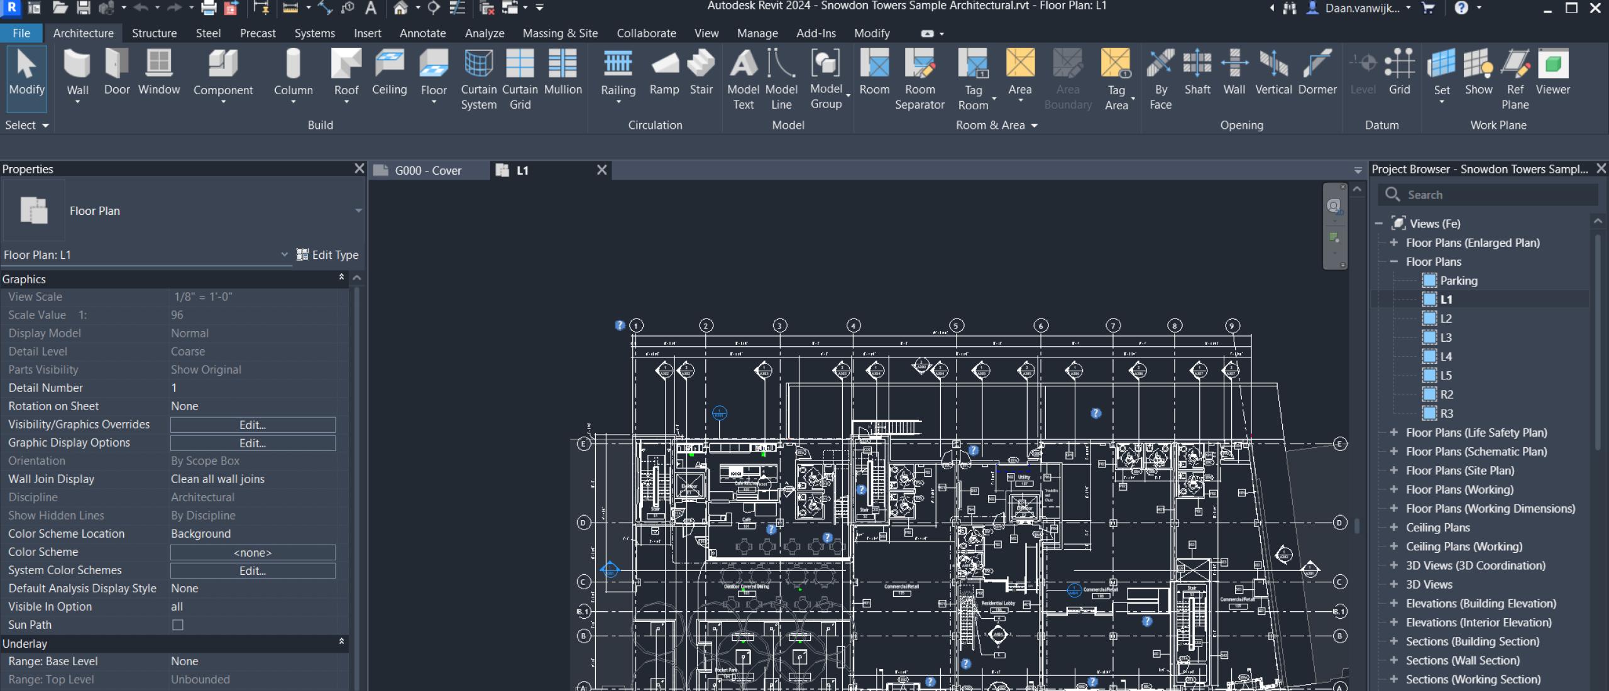Image resolution: width=1609 pixels, height=691 pixels.
Task: Toggle the Sun Path checkbox
Action: point(178,625)
